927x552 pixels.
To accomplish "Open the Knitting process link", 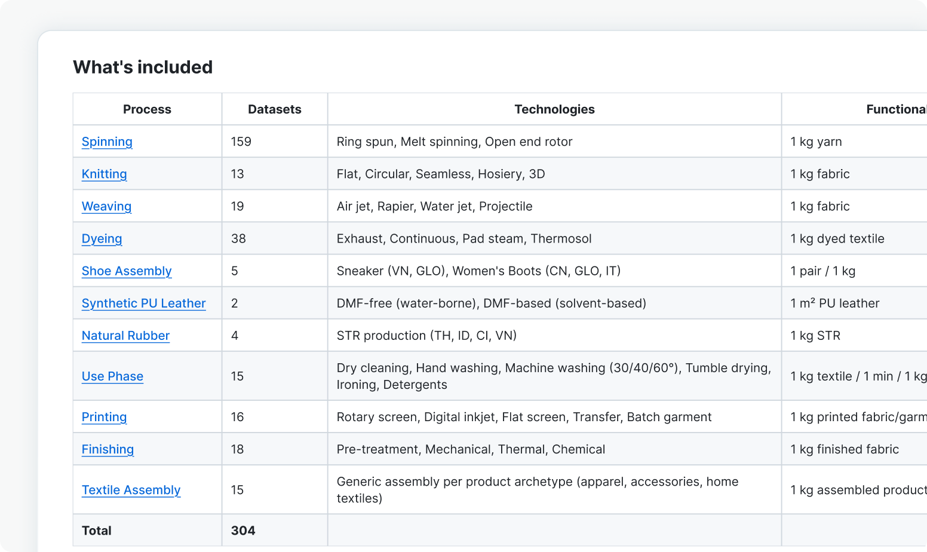I will pyautogui.click(x=105, y=174).
